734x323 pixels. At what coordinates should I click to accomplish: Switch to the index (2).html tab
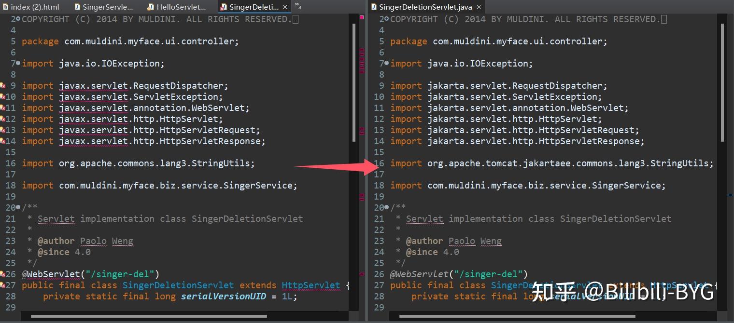coord(30,7)
